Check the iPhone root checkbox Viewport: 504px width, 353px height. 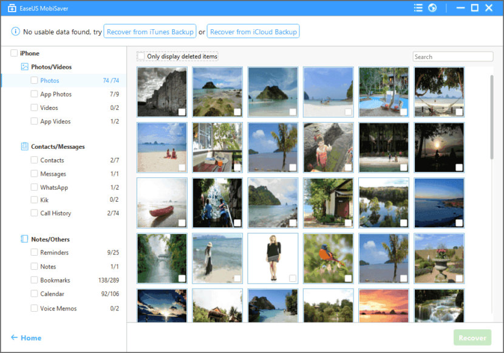click(x=14, y=53)
